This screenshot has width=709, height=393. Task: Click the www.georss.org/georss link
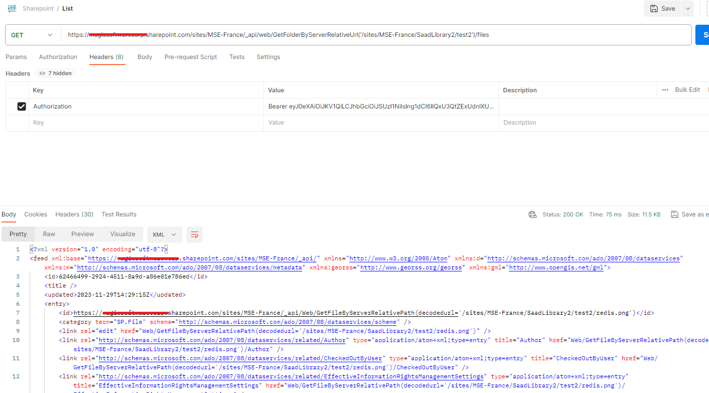click(x=411, y=267)
